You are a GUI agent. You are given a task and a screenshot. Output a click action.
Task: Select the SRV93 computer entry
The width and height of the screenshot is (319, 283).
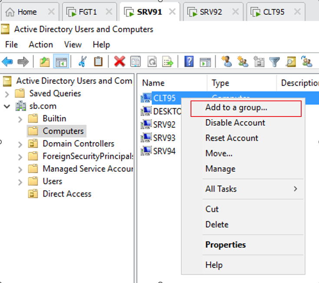pyautogui.click(x=164, y=138)
